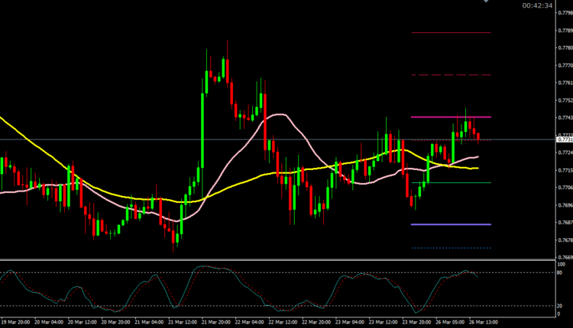Click the stochastic 20 level label
The height and width of the screenshot is (328, 573).
click(x=562, y=306)
